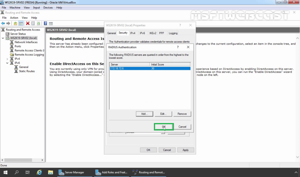Click the help question mark in RADIUS Authentication
300x177 pixels.
click(178, 47)
